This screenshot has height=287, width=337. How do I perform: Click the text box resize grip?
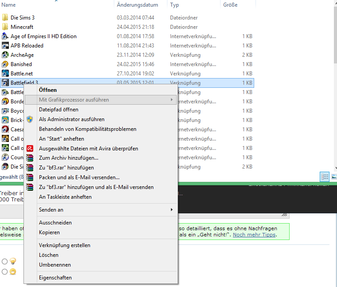[x=284, y=215]
